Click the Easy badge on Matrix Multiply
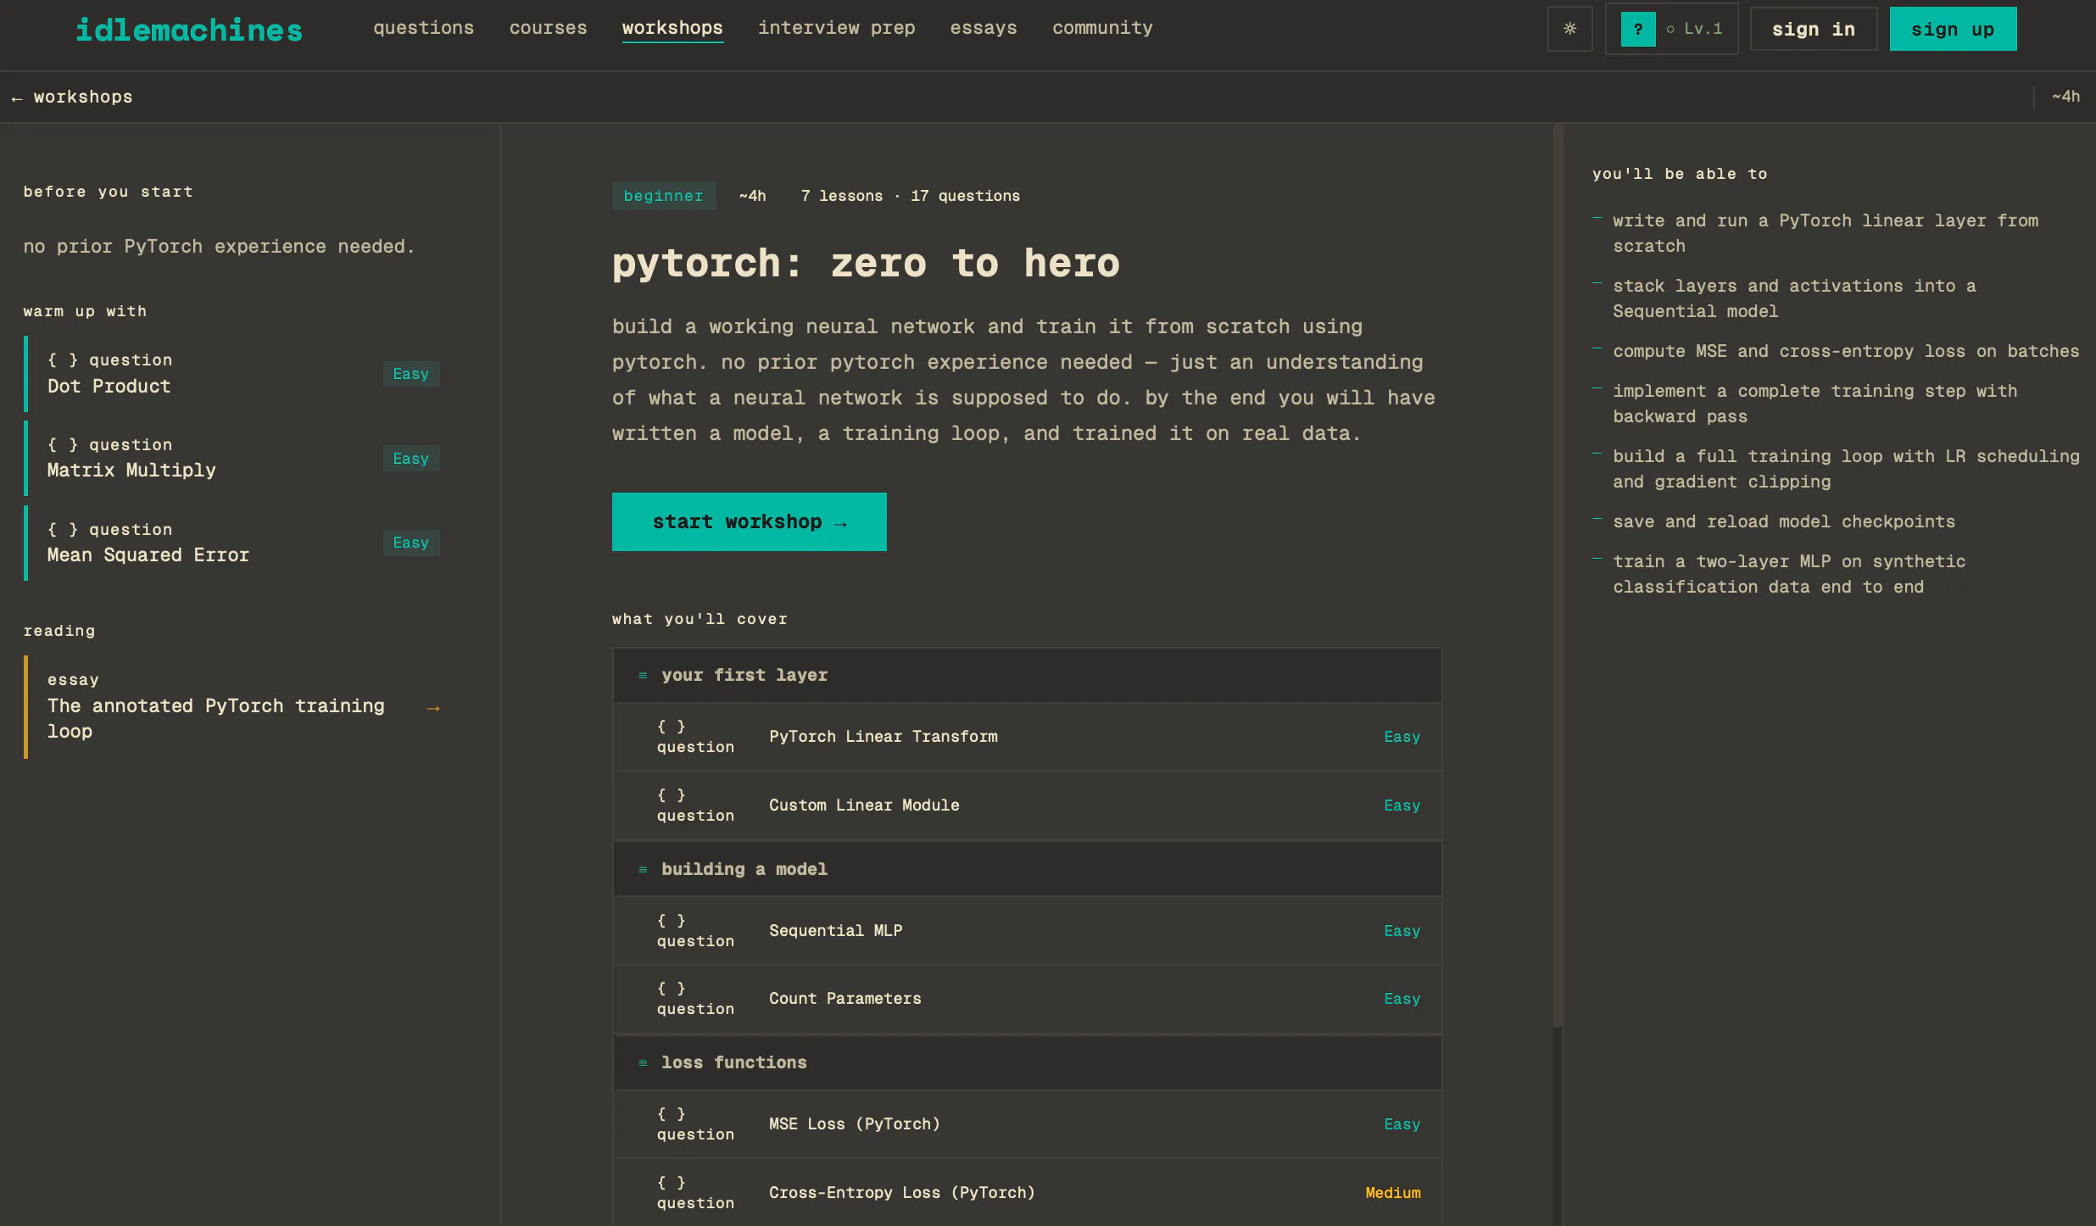This screenshot has width=2096, height=1226. pyautogui.click(x=411, y=459)
